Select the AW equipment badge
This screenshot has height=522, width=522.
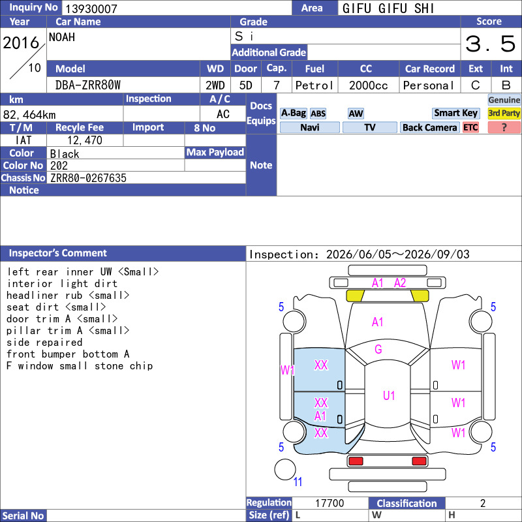(x=356, y=114)
